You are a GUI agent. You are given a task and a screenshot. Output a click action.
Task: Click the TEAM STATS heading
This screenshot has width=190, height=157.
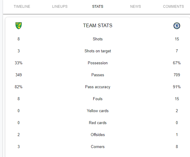point(98,25)
